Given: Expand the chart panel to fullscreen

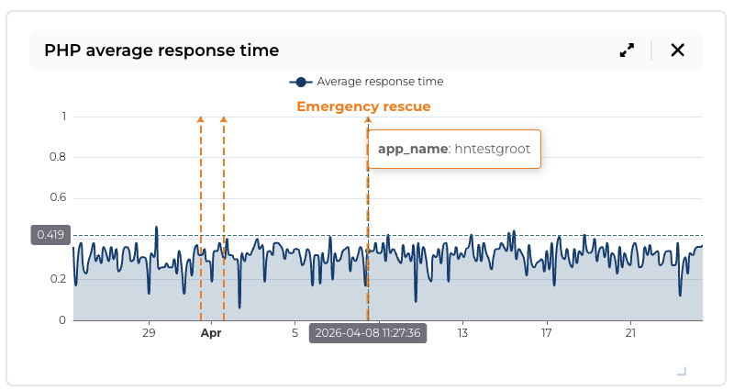Looking at the screenshot, I should tap(627, 50).
